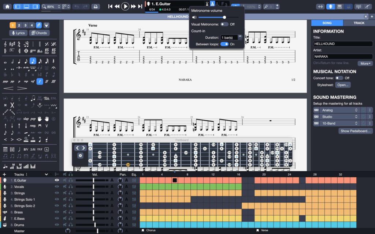Select the palm mute (P.M.) icon in palette
The height and width of the screenshot is (234, 375).
click(53, 98)
